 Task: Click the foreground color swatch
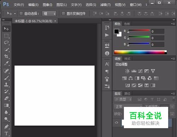pyautogui.click(x=116, y=32)
